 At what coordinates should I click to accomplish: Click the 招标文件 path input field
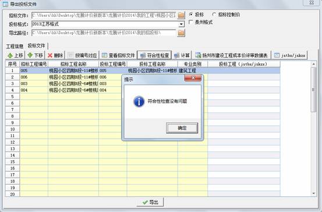104,15
